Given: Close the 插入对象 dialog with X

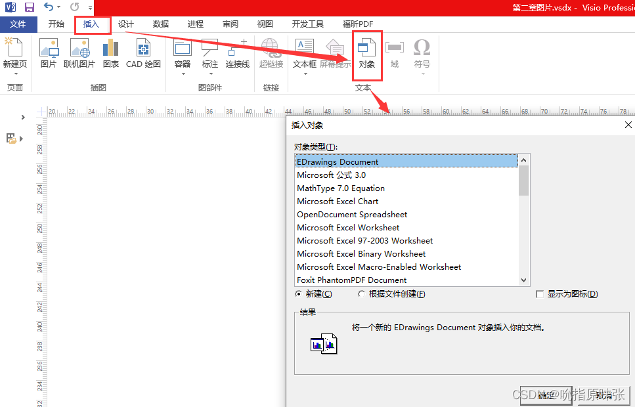Looking at the screenshot, I should [628, 125].
